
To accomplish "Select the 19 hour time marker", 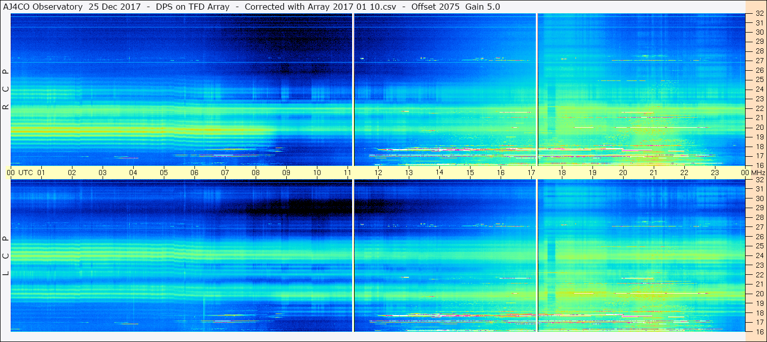I will [592, 173].
